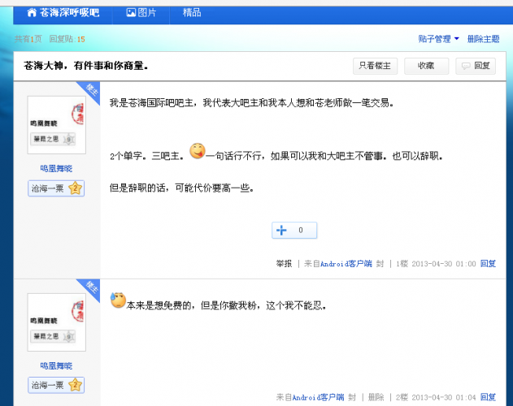Report the first post via 举报

284,264
